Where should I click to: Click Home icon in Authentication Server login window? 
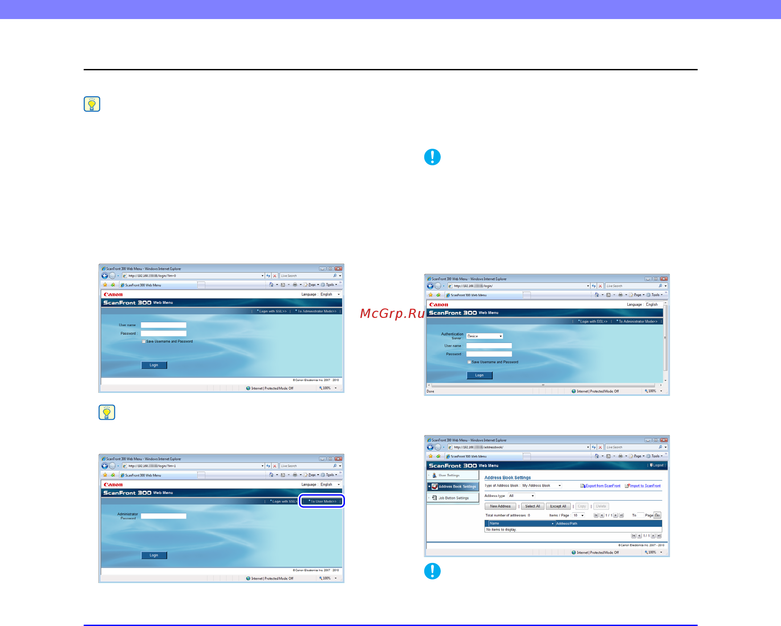point(597,295)
